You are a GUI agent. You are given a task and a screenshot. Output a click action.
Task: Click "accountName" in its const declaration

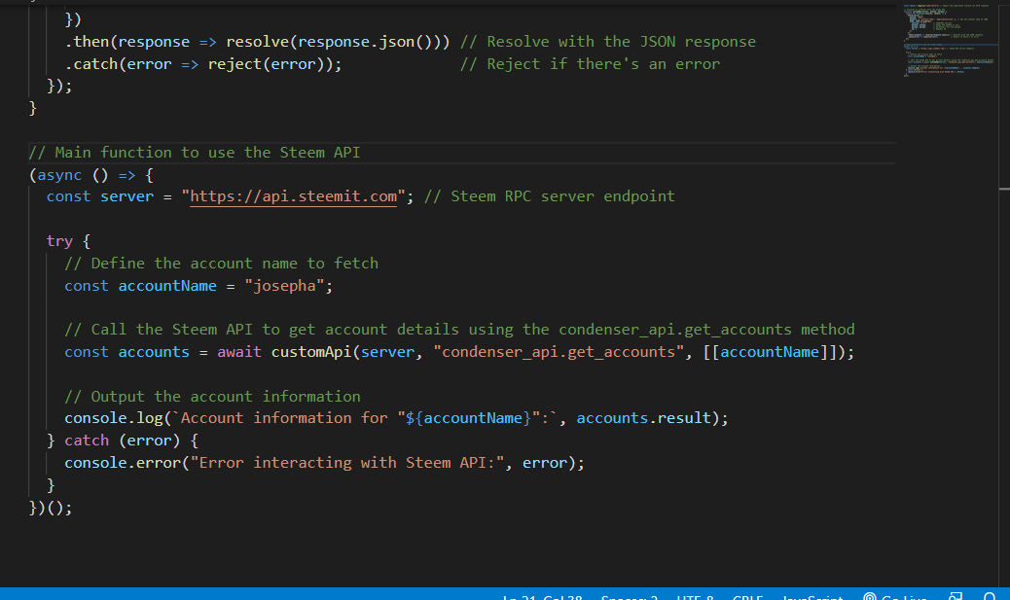tap(167, 286)
